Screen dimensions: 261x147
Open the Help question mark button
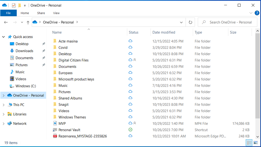[x=257, y=13]
